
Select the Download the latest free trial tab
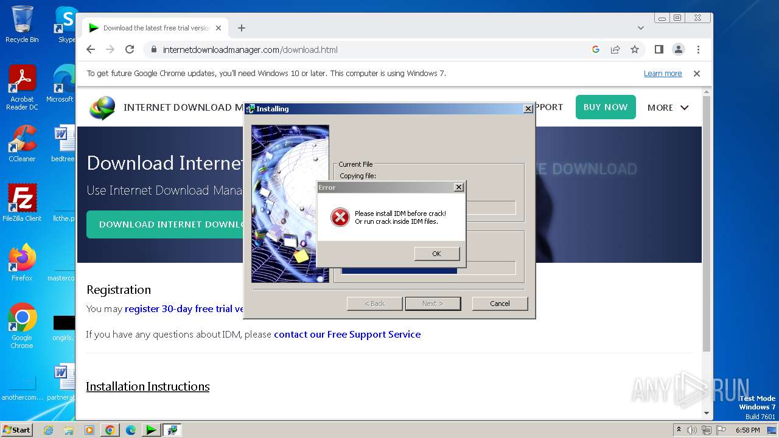pyautogui.click(x=155, y=28)
